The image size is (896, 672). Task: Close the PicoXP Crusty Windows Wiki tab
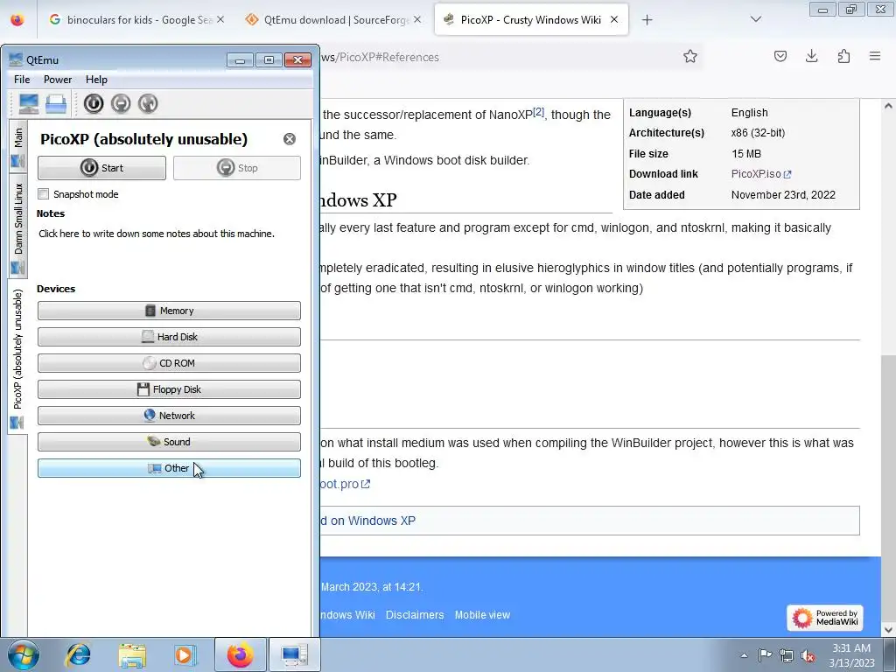point(614,20)
